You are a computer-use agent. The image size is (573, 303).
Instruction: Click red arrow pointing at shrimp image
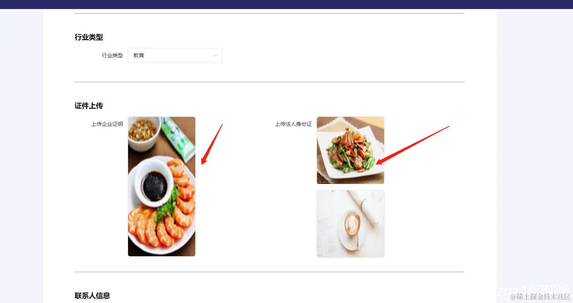coord(212,144)
